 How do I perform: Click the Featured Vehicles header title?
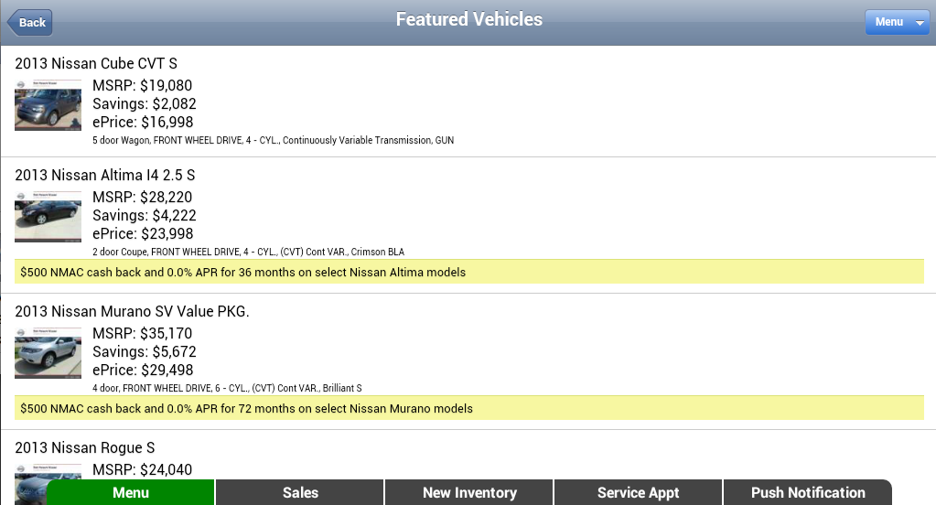point(468,19)
